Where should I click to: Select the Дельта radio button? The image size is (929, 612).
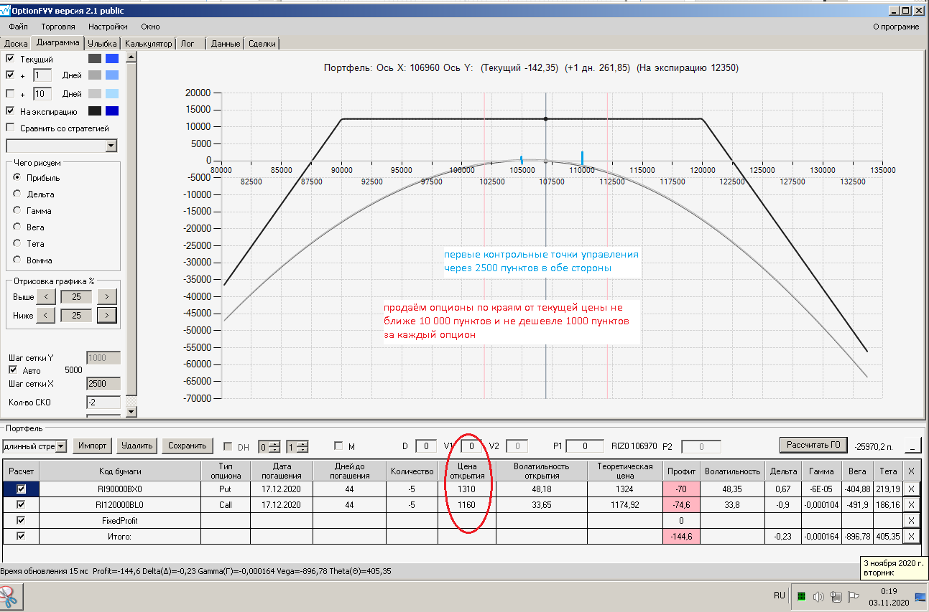coord(17,194)
